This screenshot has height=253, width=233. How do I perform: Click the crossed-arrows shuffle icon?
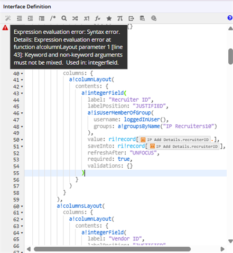(x=75, y=18)
